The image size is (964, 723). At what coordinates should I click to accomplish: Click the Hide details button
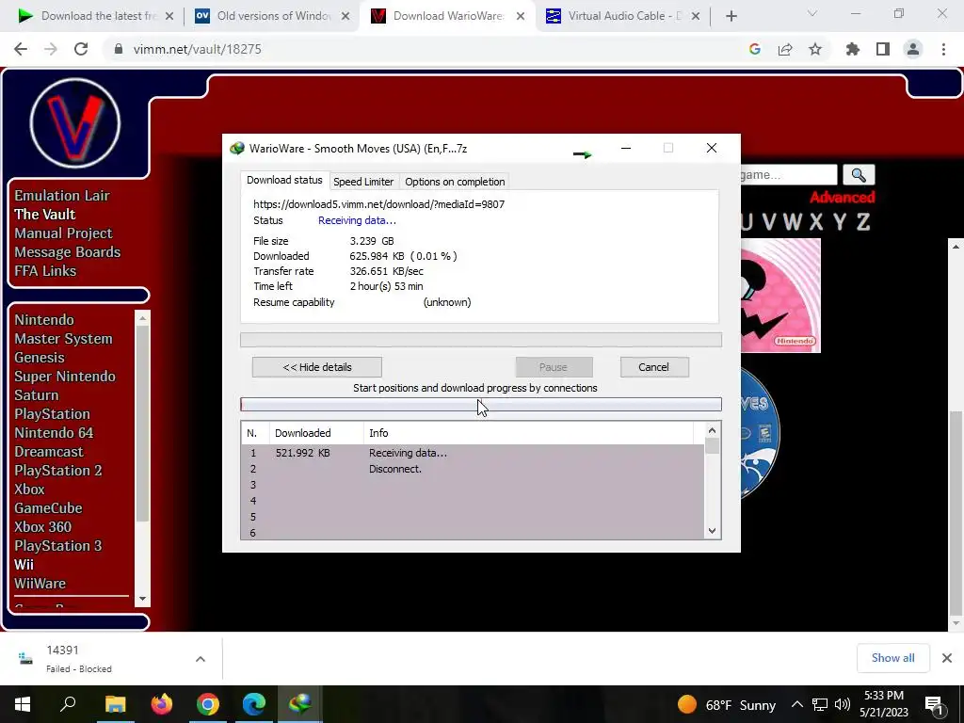(317, 367)
